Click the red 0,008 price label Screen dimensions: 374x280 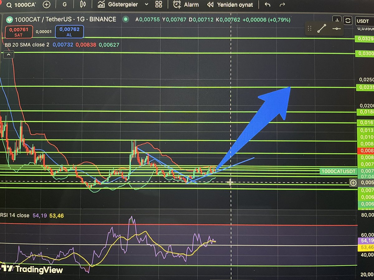pos(365,151)
